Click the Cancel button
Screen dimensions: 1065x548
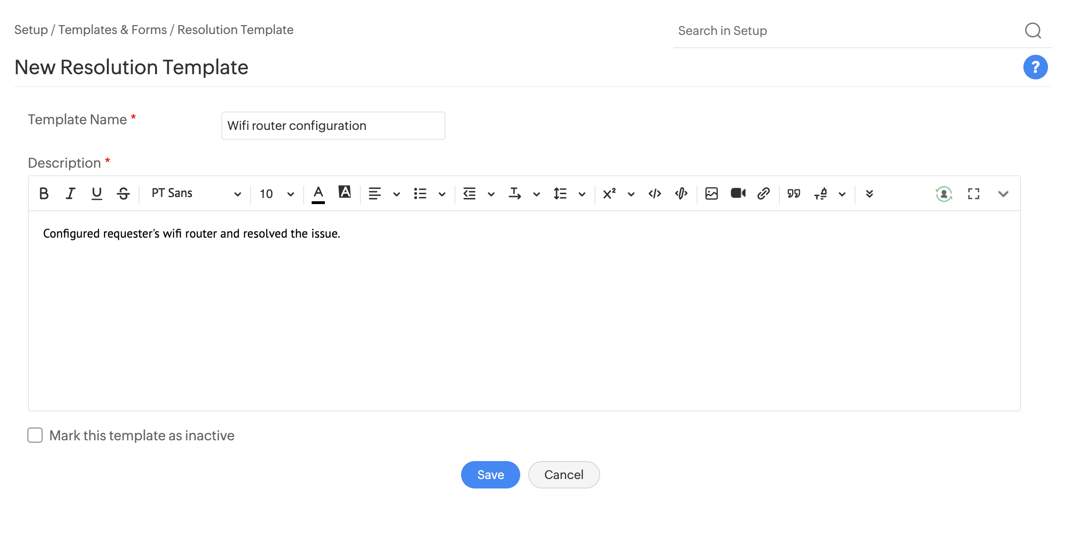point(564,475)
